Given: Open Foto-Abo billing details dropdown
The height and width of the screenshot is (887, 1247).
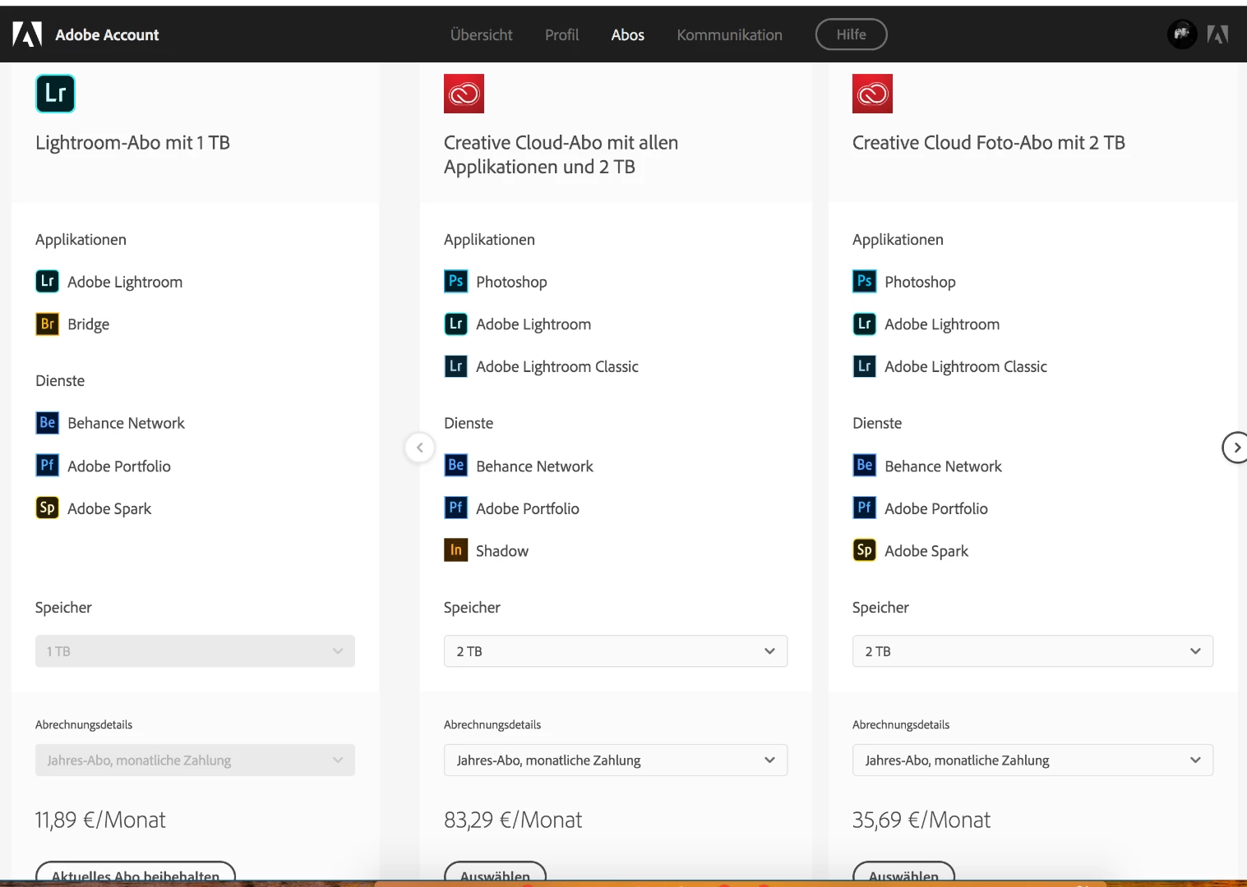Looking at the screenshot, I should point(1032,761).
